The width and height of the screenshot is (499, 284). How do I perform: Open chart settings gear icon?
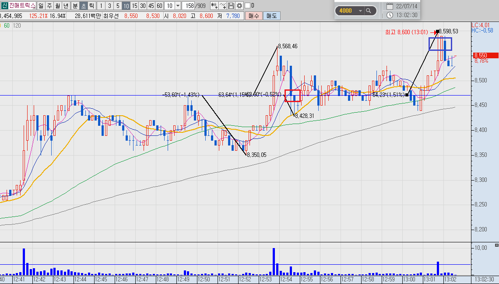[x=239, y=6]
